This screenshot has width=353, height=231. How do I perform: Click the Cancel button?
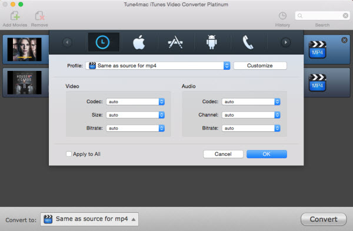tap(223, 154)
